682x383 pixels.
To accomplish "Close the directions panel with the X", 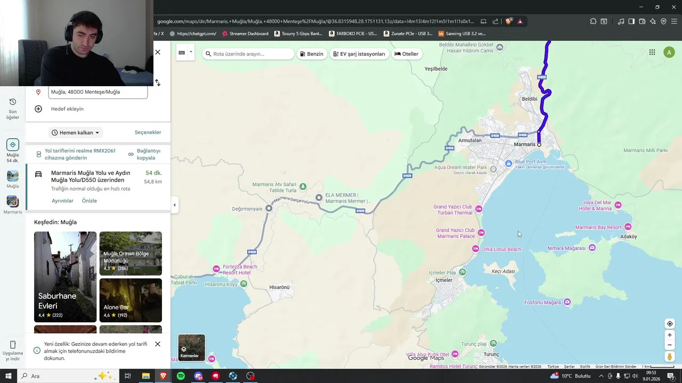I will click(x=158, y=52).
